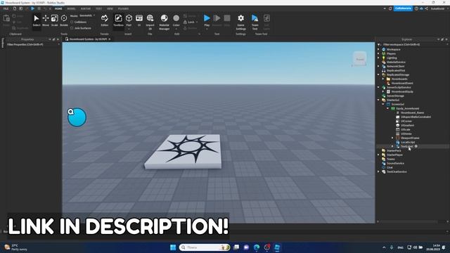Switch to the VIEW ribbon tab
Viewport: 450px width, 253px height.
tap(110, 8)
